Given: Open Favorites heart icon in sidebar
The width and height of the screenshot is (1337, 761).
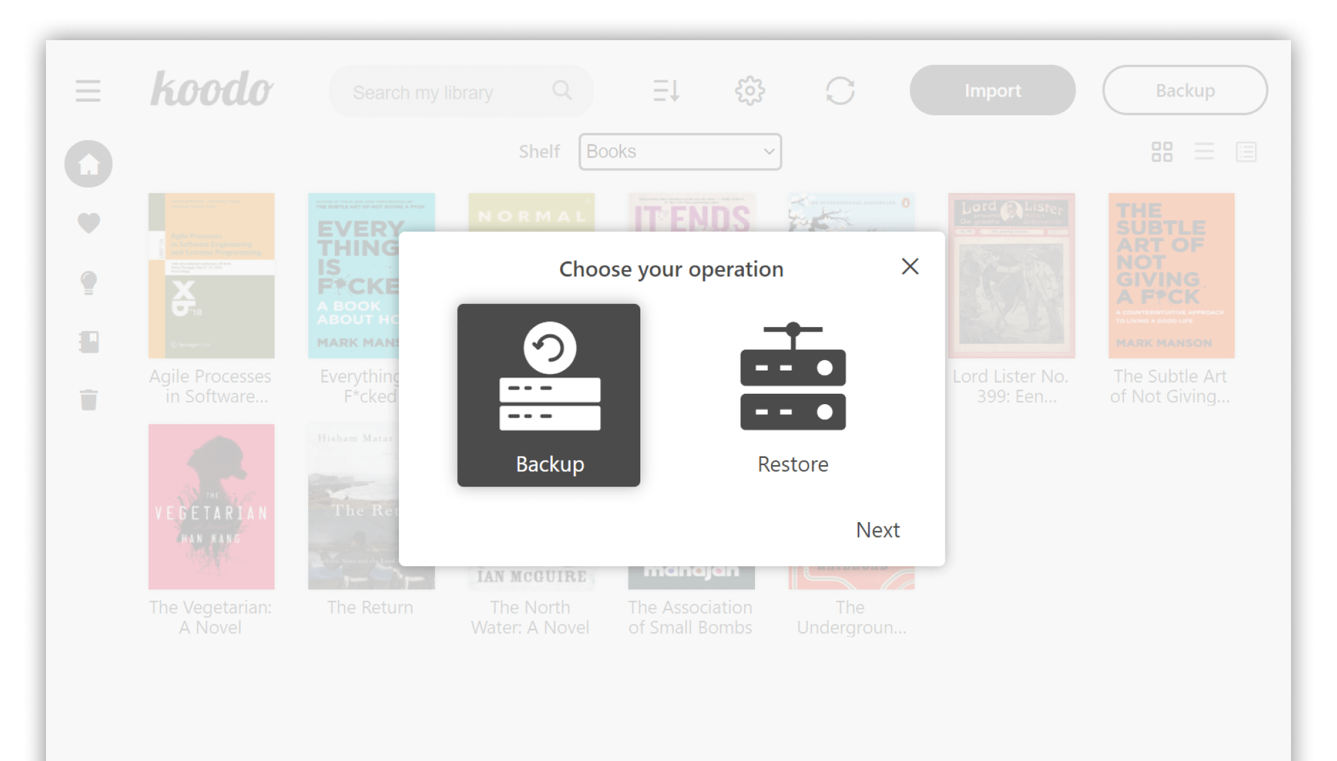Looking at the screenshot, I should click(x=89, y=223).
